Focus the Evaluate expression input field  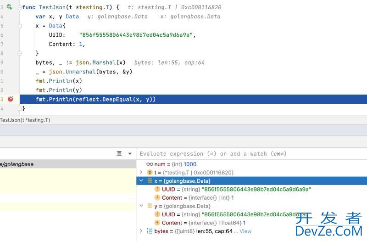coord(251,154)
